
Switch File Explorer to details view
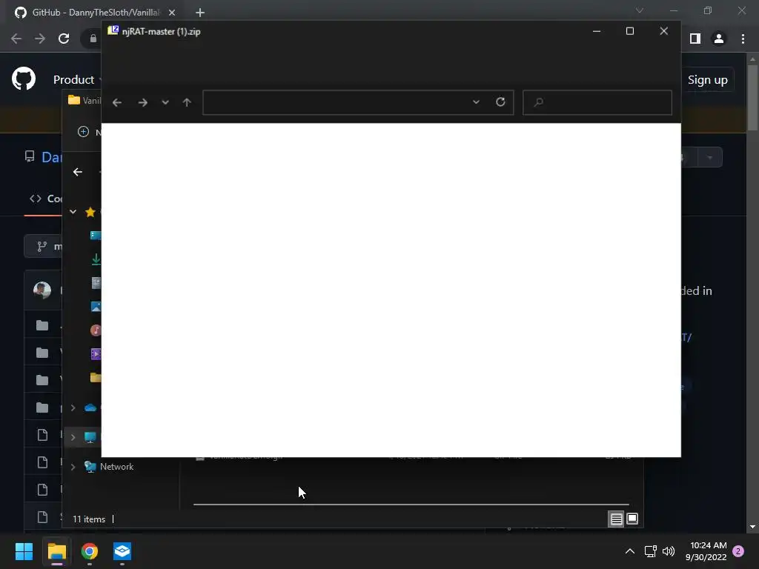(616, 519)
